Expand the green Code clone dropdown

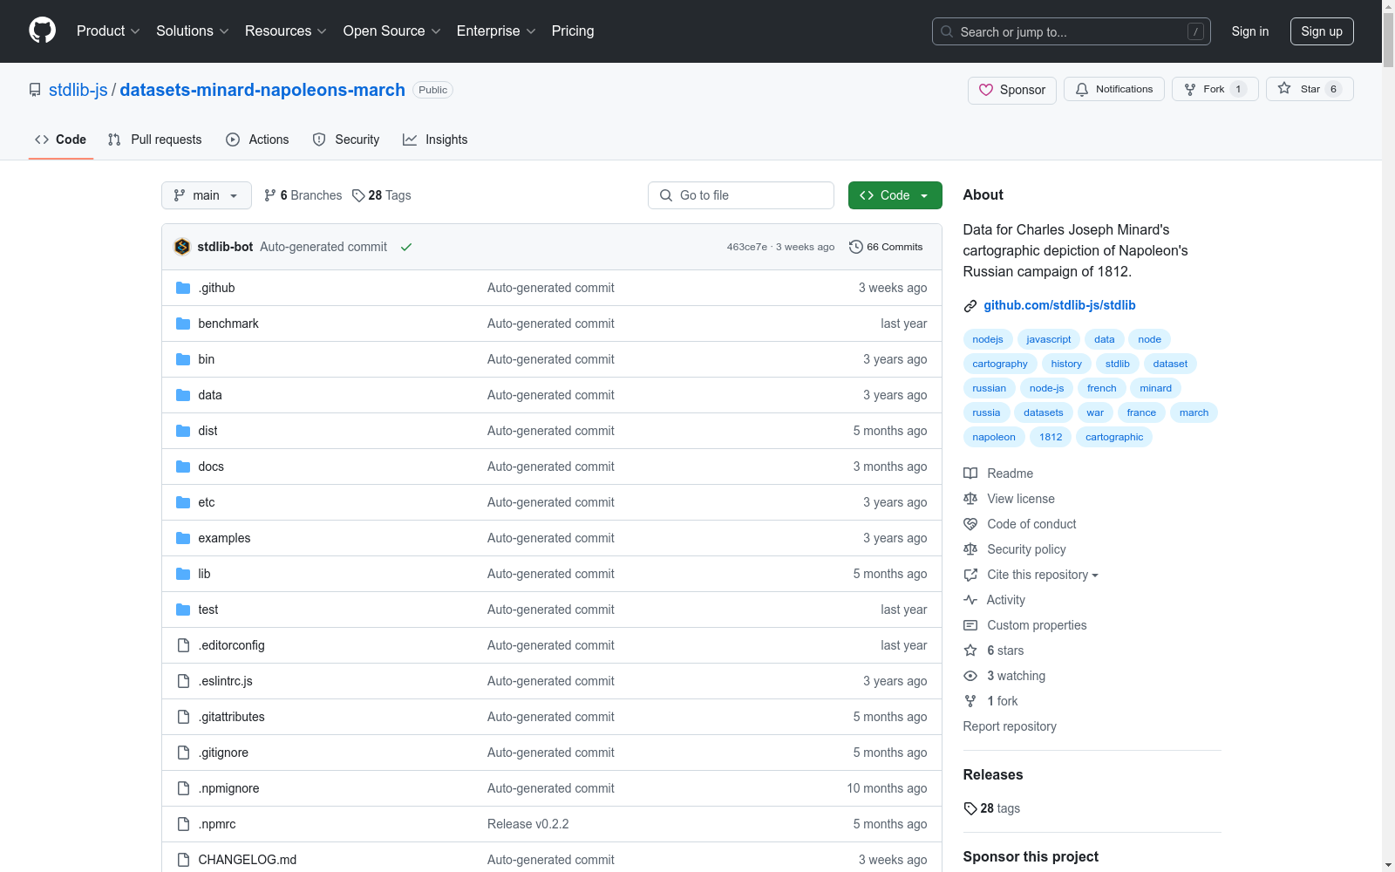tap(895, 195)
